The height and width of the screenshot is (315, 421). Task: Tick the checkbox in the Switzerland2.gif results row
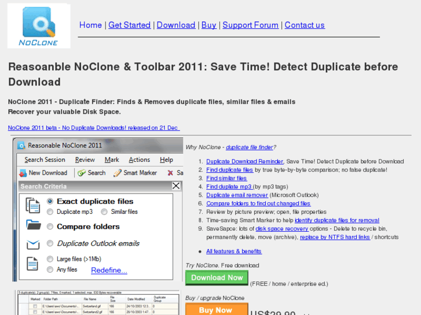point(35,312)
